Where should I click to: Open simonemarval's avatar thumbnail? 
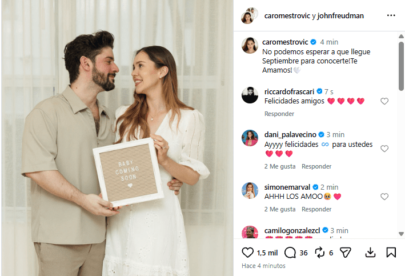250,191
